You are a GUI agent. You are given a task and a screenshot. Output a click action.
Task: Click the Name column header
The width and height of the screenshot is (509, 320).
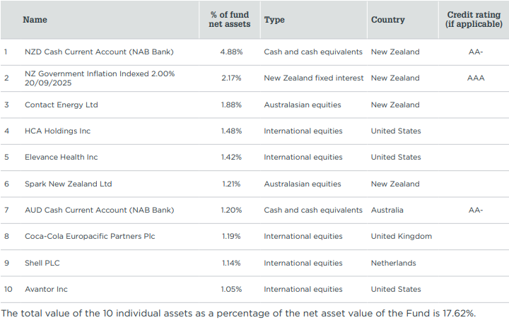tap(35, 20)
